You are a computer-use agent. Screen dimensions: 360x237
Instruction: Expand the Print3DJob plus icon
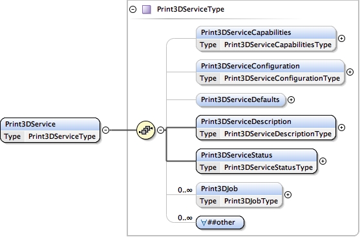tap(288, 195)
